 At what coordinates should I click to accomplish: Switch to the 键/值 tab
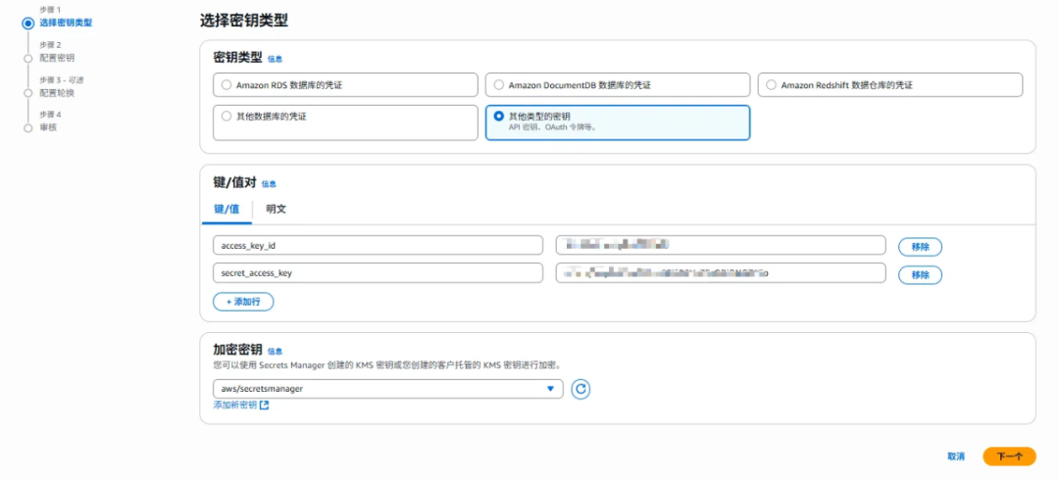click(227, 210)
